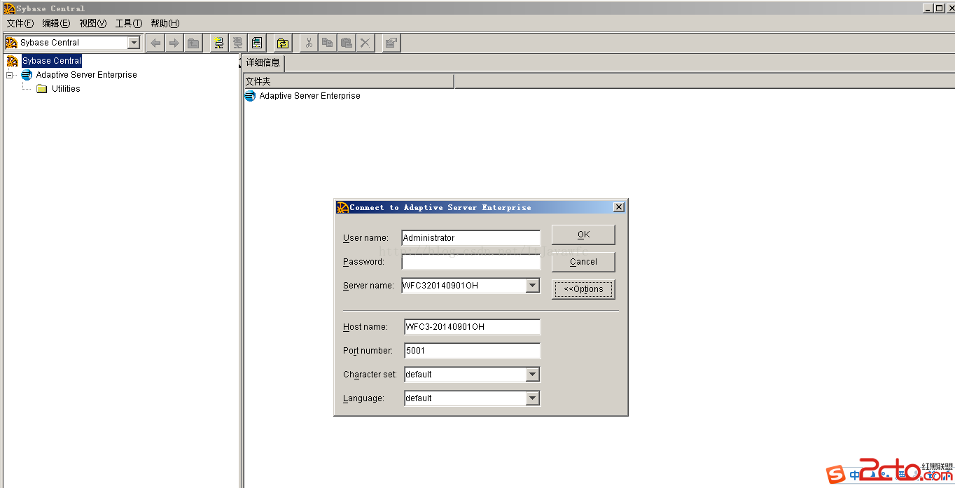Click the Disconnect server toolbar icon
Viewport: 955px width, 488px height.
pyautogui.click(x=238, y=43)
